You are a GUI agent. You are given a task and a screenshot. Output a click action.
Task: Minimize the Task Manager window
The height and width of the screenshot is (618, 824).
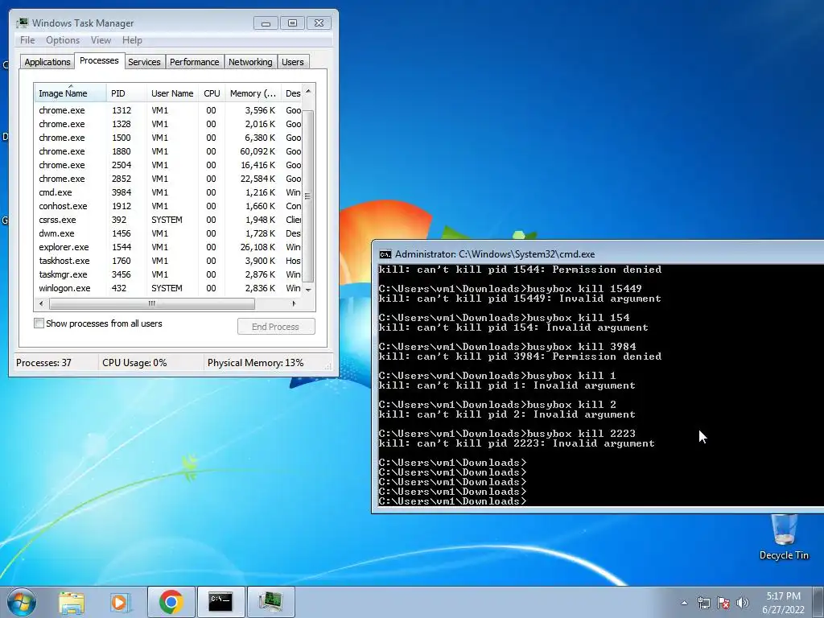[266, 23]
